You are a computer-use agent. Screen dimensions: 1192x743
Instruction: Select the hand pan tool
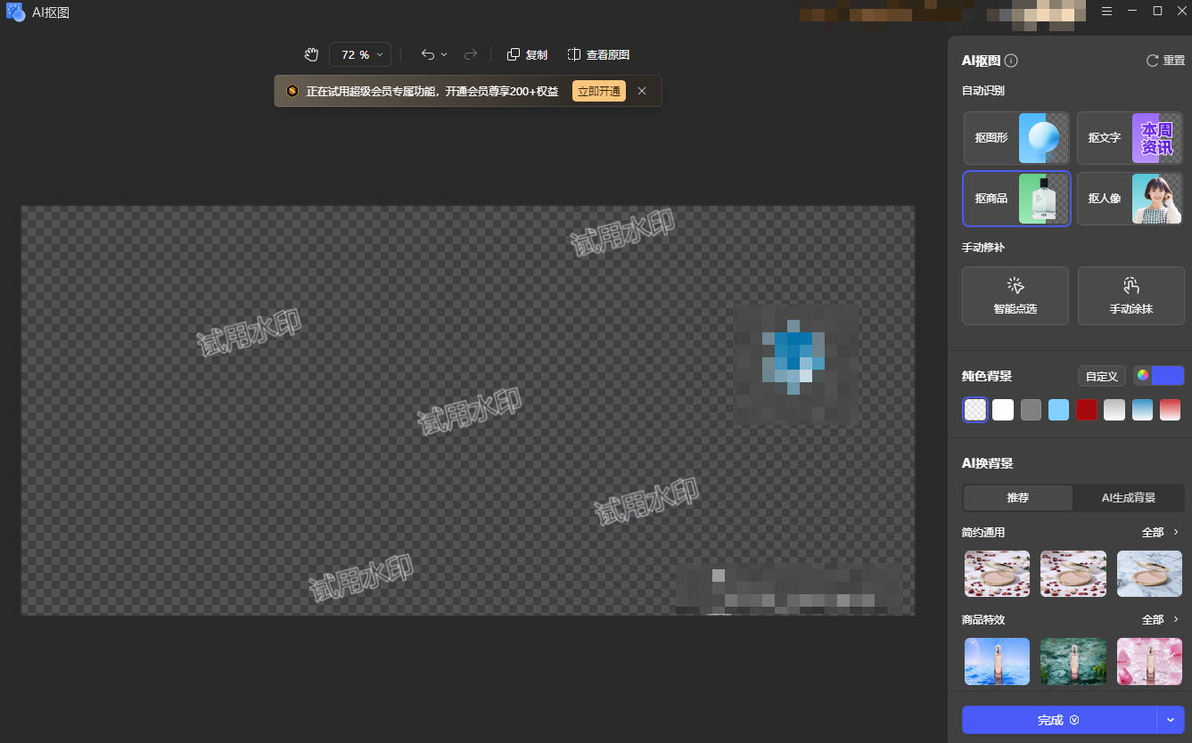[311, 54]
